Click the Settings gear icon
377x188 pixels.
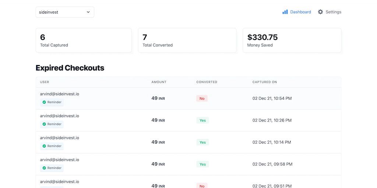[320, 12]
